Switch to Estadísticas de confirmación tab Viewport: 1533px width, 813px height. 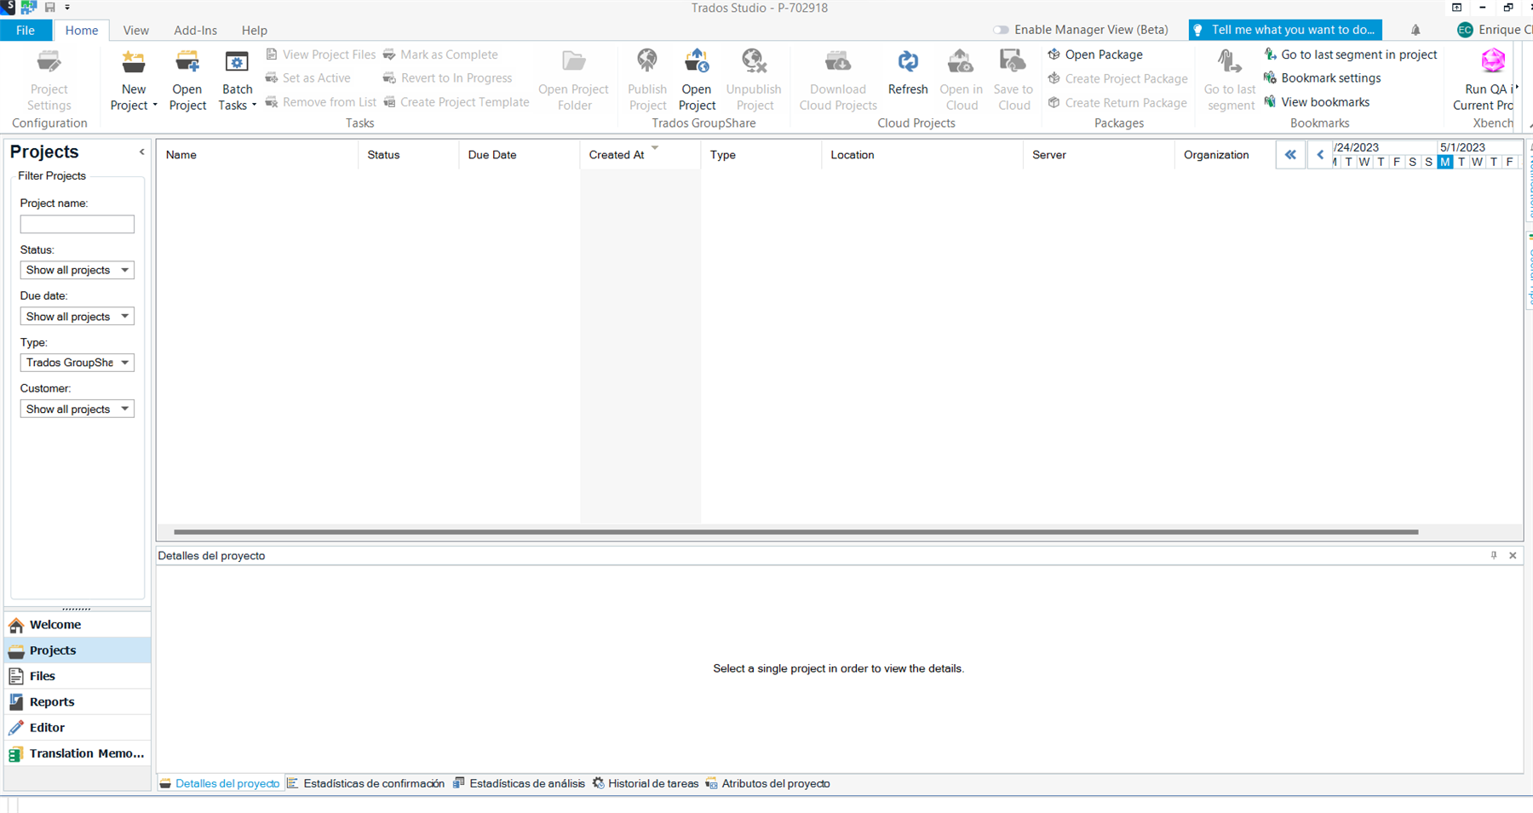coord(366,784)
